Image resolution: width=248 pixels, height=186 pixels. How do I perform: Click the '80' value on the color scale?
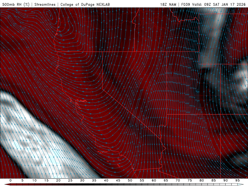coord(201,180)
